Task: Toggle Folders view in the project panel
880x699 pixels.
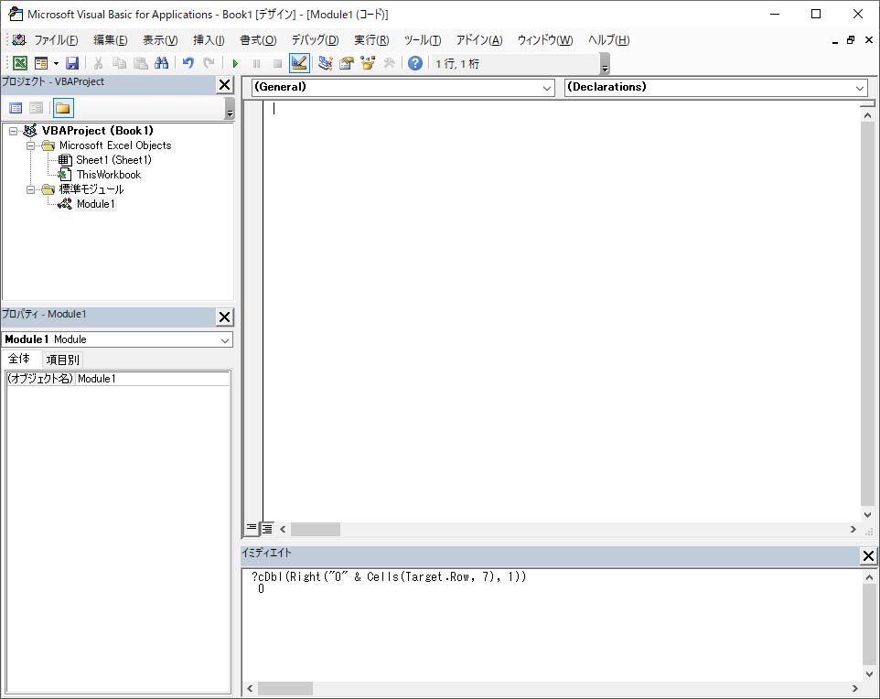Action: pyautogui.click(x=62, y=108)
